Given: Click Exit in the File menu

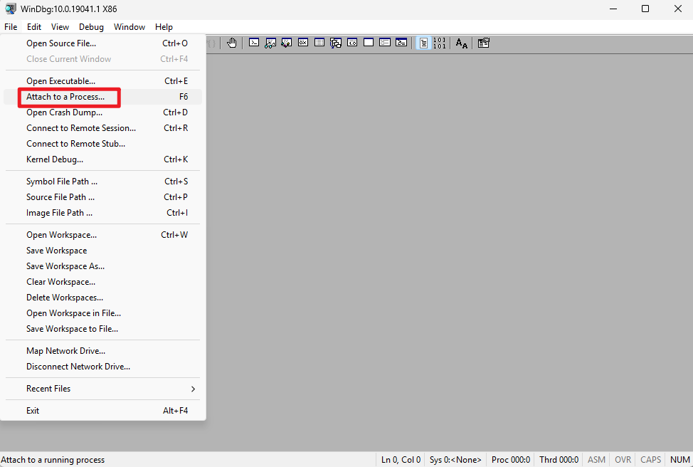Looking at the screenshot, I should [33, 411].
